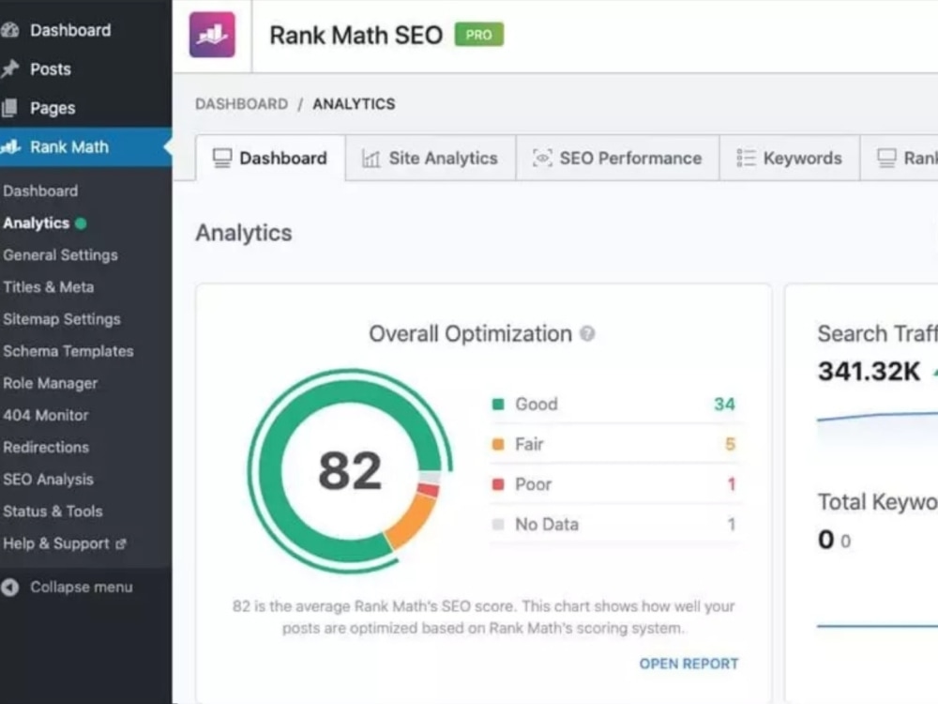Switch to the Keywords tab
Viewport: 938px width, 704px height.
[x=790, y=158]
